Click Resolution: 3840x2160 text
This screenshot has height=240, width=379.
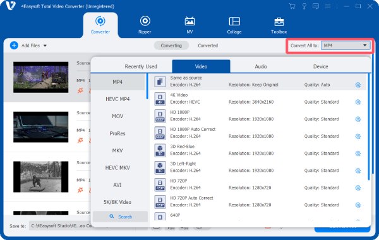point(251,102)
